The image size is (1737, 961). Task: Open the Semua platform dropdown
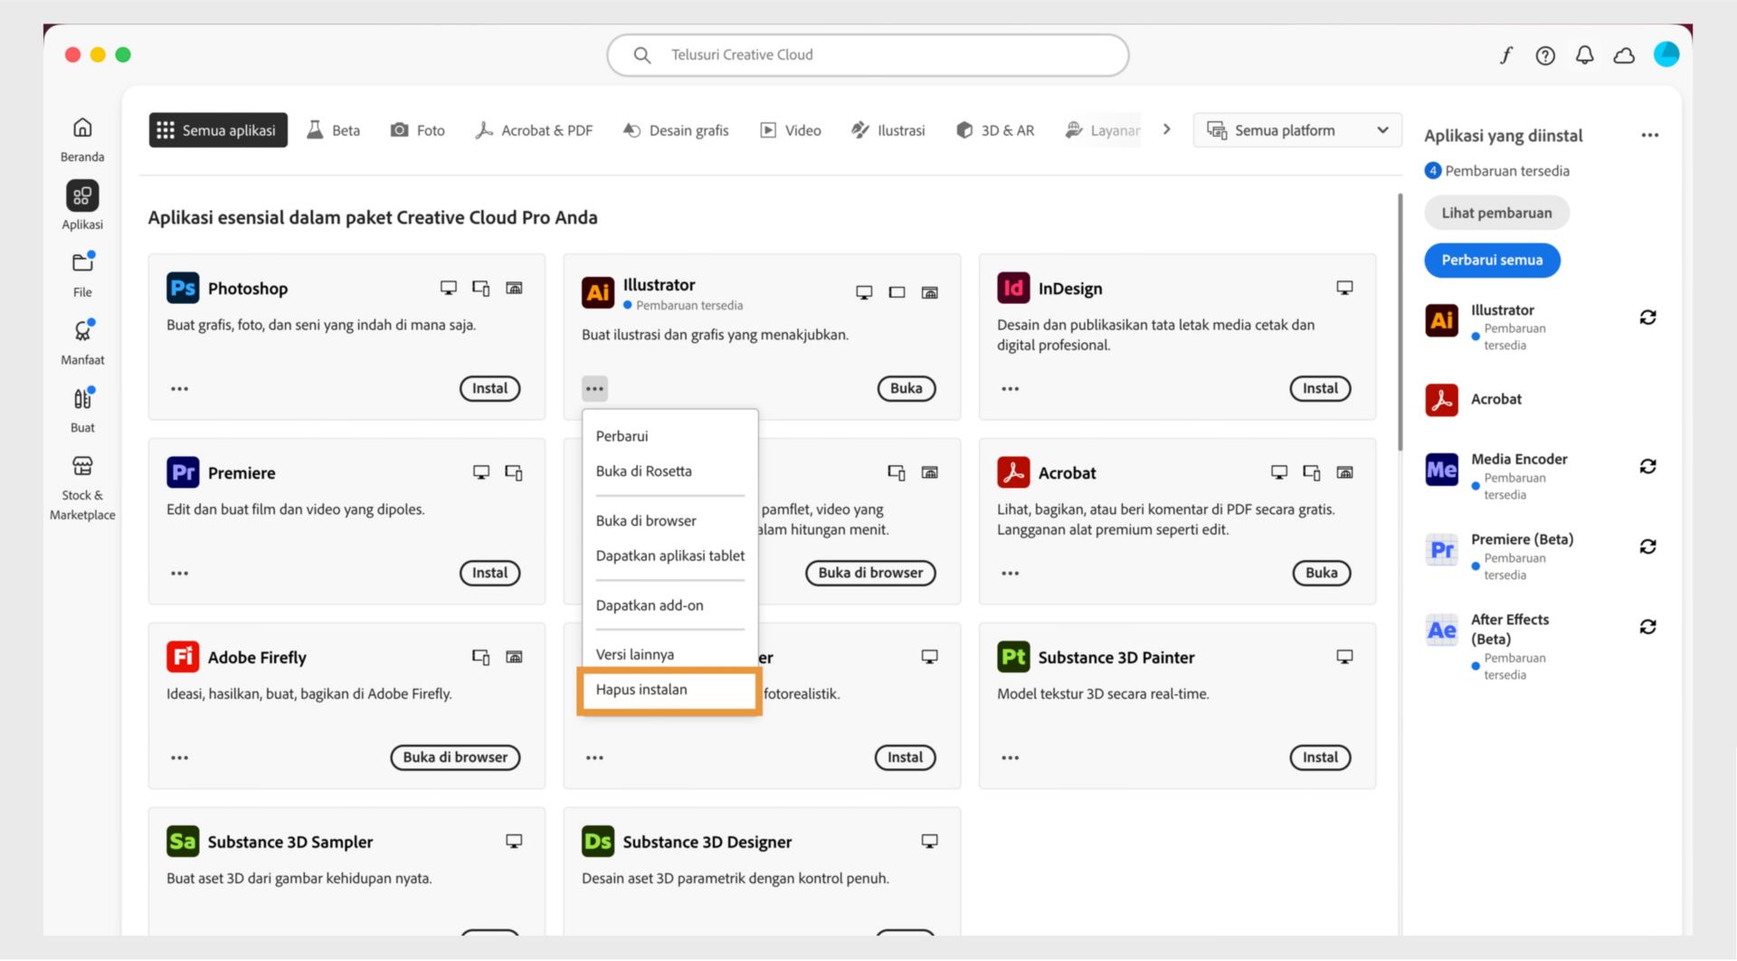point(1296,130)
